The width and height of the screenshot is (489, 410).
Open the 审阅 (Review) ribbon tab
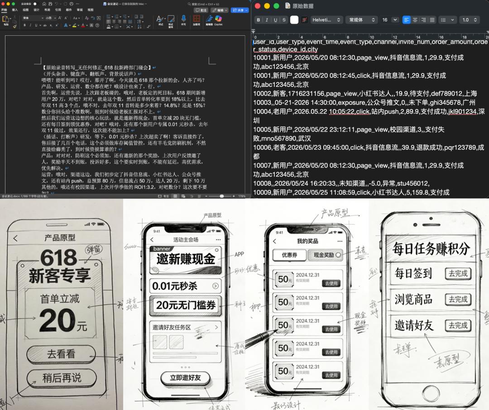pyautogui.click(x=80, y=10)
